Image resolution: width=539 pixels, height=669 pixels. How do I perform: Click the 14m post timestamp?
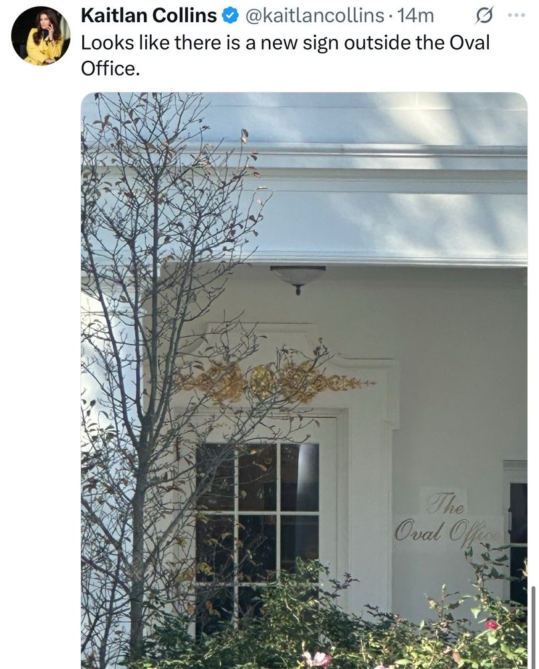[415, 16]
